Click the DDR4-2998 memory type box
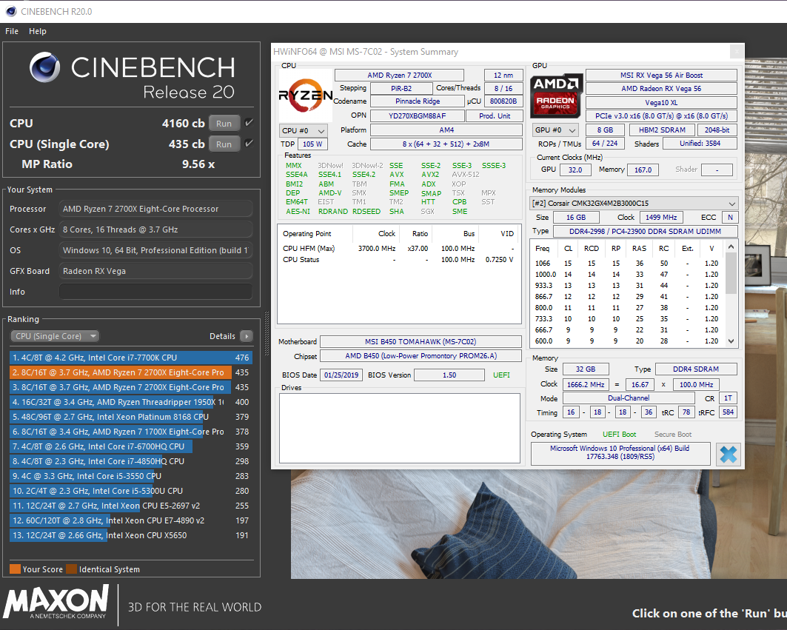787x630 pixels. [645, 232]
